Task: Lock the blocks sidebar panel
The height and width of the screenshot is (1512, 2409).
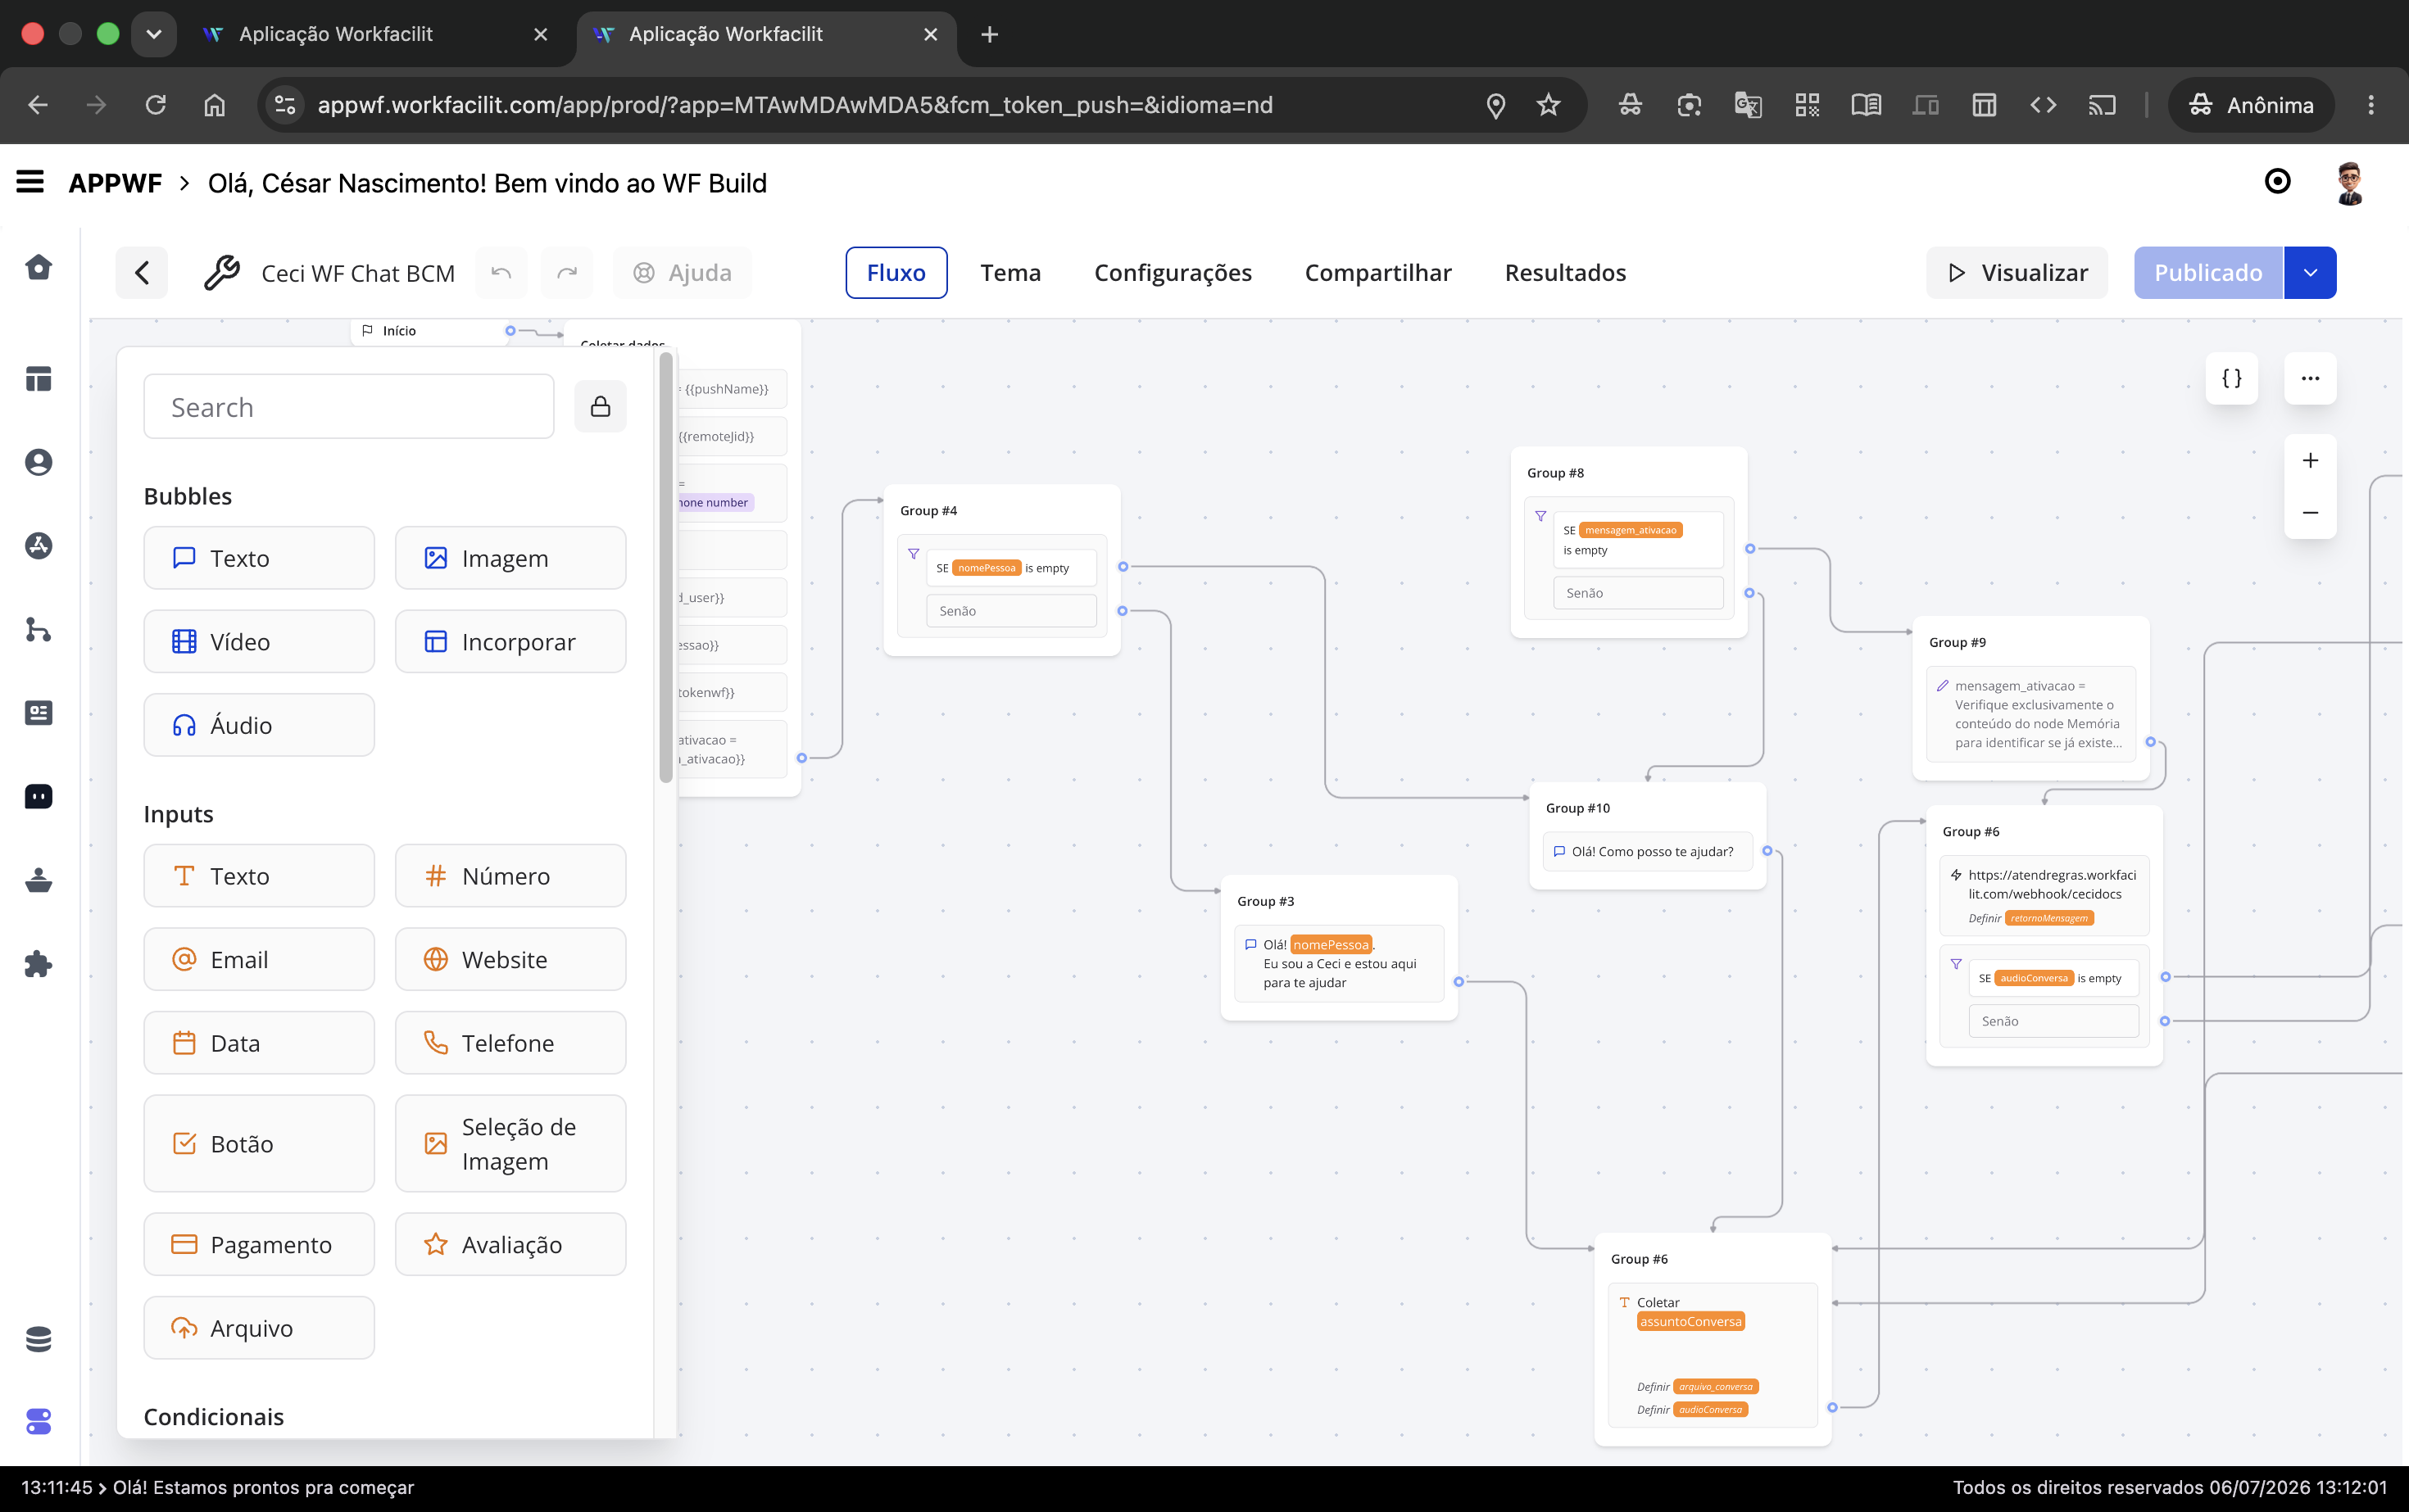Action: (601, 406)
